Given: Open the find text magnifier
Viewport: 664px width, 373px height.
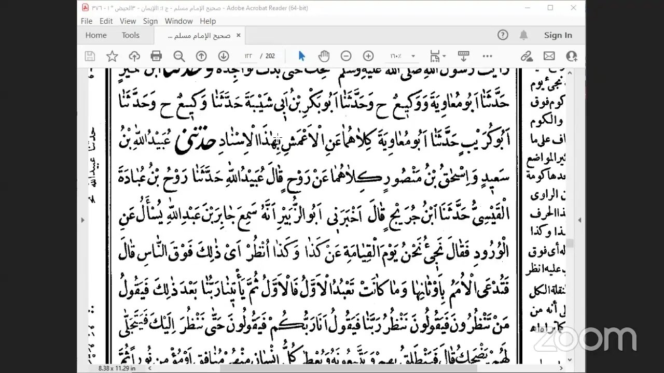Looking at the screenshot, I should pyautogui.click(x=179, y=56).
